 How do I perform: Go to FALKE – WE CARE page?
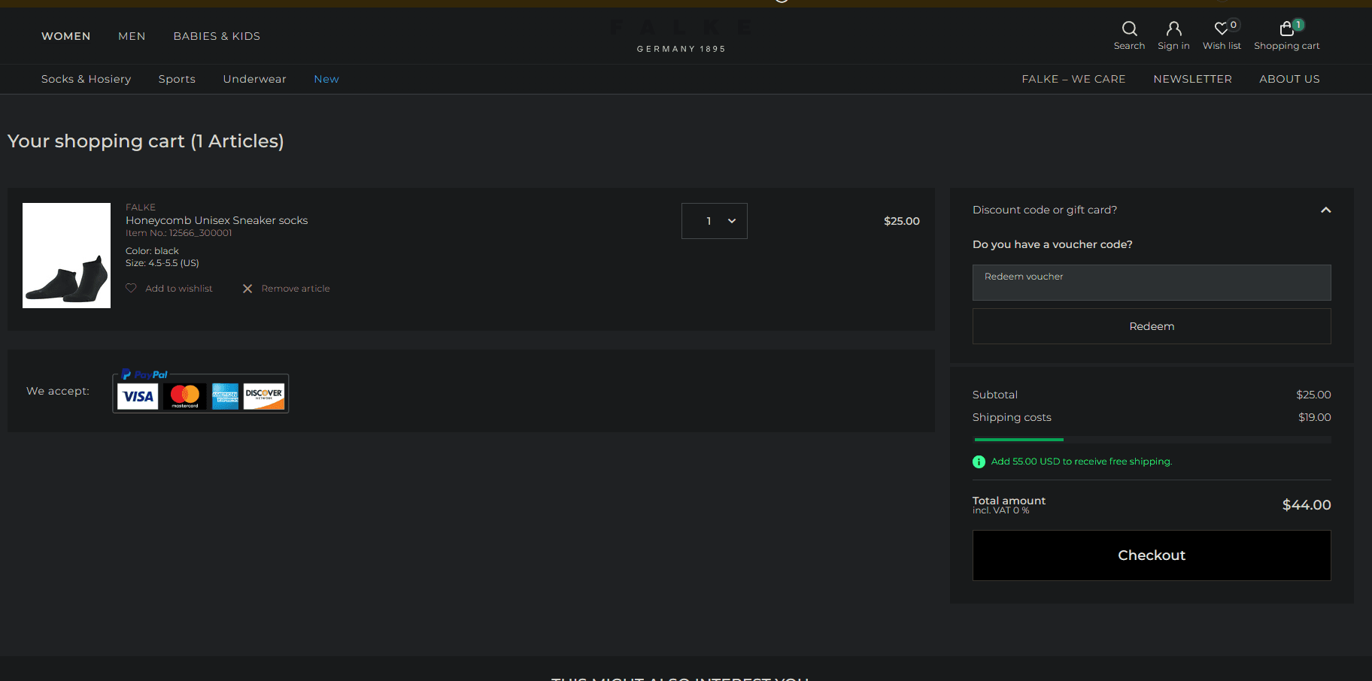click(1073, 79)
